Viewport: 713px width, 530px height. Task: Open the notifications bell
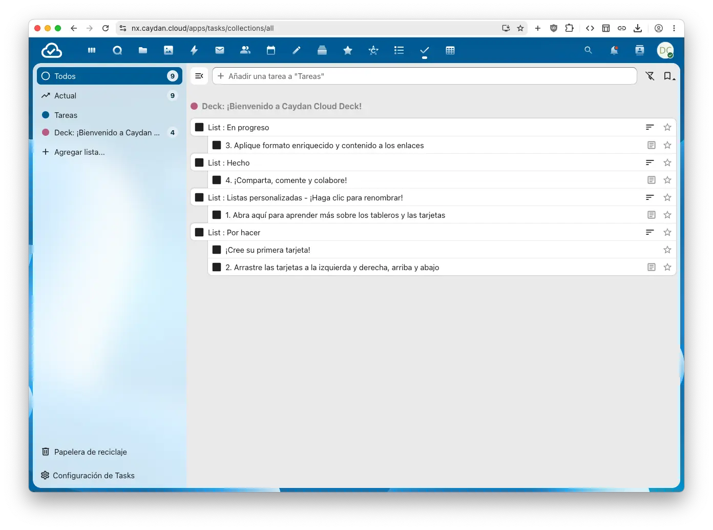pos(614,50)
